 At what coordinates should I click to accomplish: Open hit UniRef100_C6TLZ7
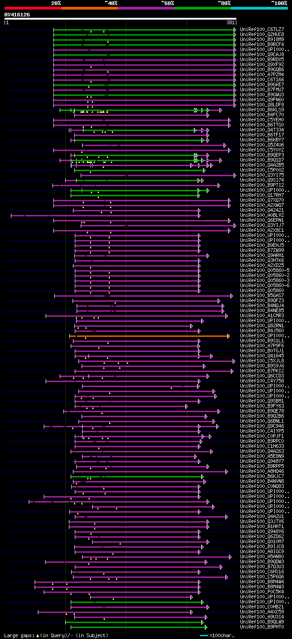point(263,30)
